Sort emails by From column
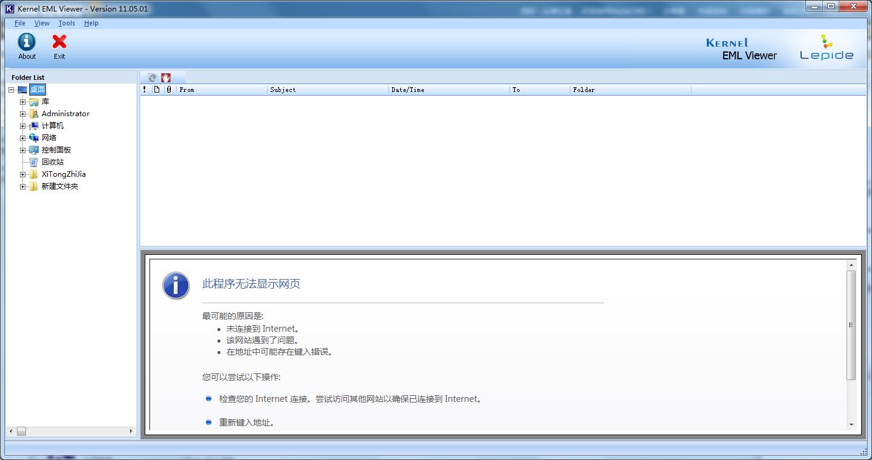The image size is (872, 460). [222, 90]
